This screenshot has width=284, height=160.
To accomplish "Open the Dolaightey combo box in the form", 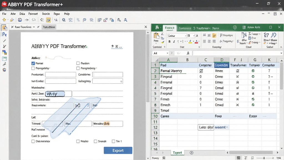I will click(108, 81).
